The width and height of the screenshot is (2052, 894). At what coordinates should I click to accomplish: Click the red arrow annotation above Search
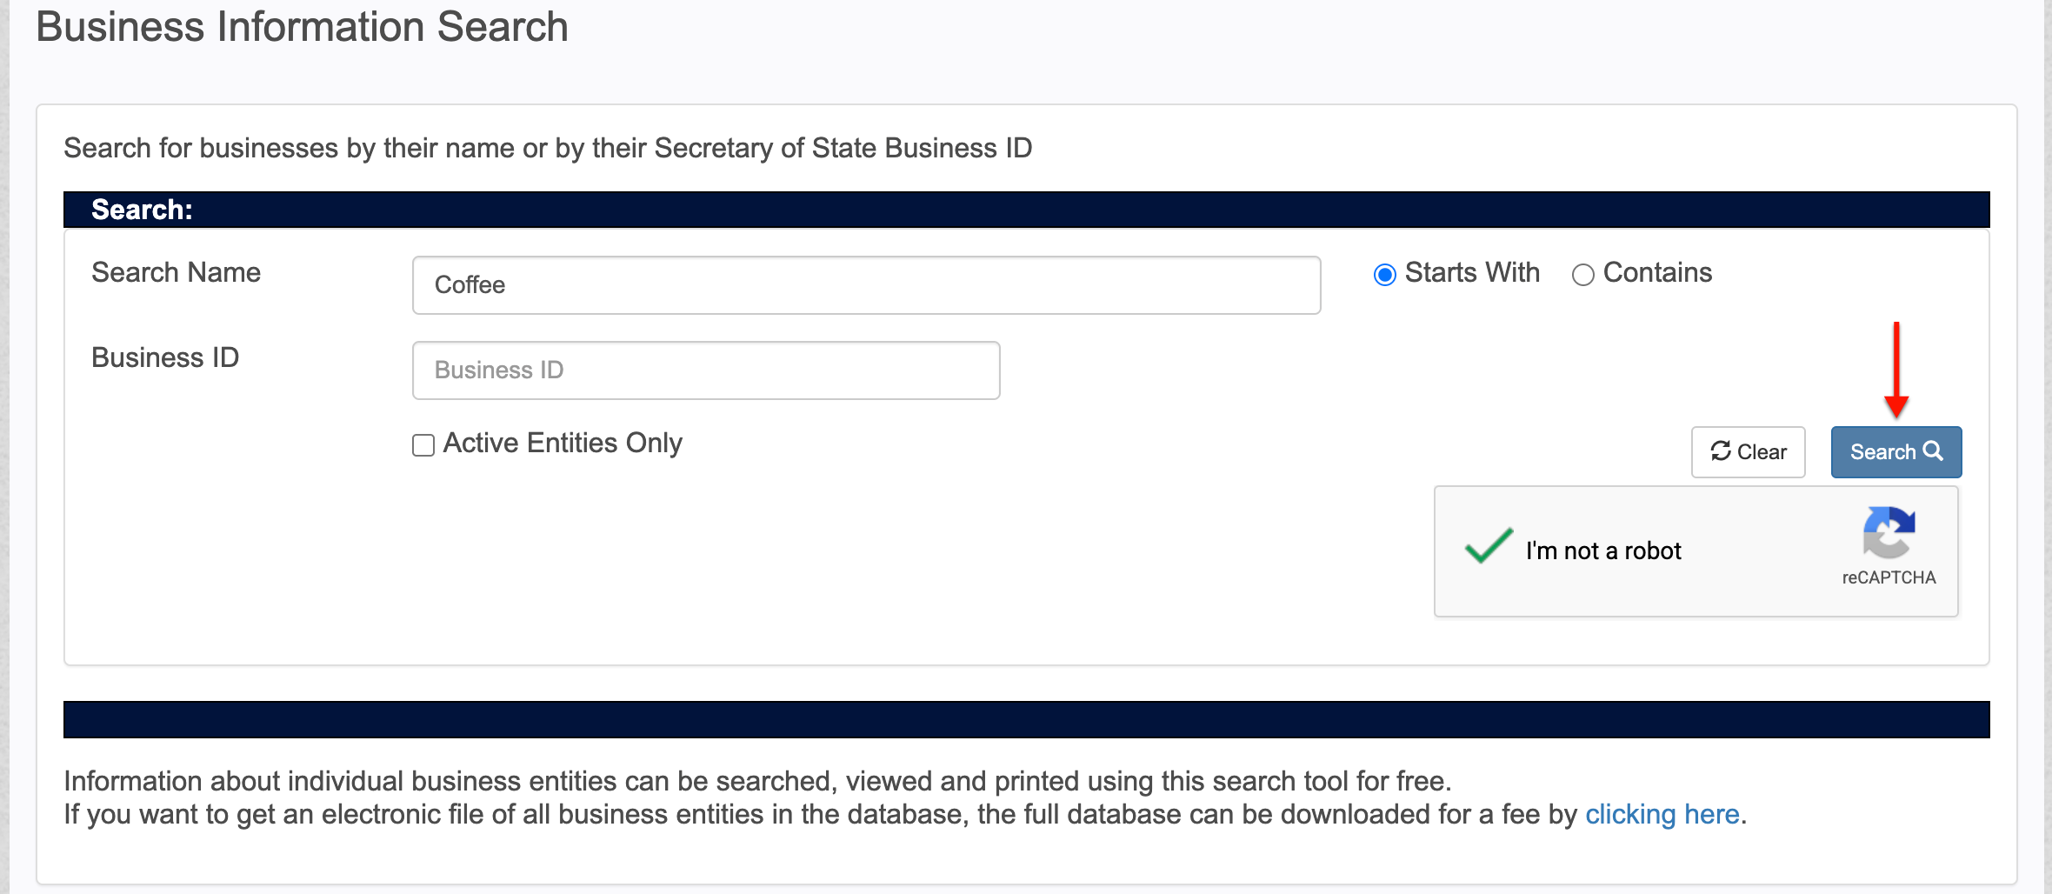[x=1896, y=370]
